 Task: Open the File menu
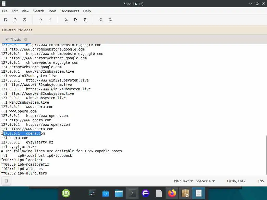(5, 11)
